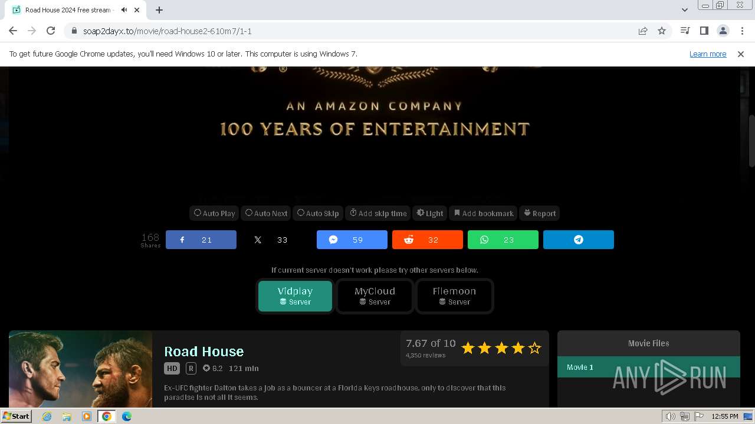Open the Windows Start menu
Screen dimensions: 755x424
16,416
